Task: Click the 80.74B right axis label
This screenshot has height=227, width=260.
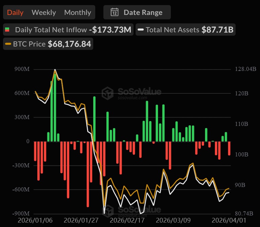Action: pyautogui.click(x=244, y=213)
